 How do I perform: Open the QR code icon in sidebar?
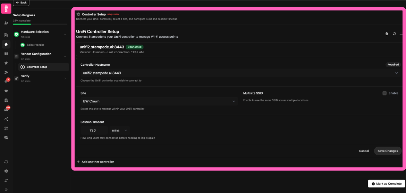[x=6, y=128]
